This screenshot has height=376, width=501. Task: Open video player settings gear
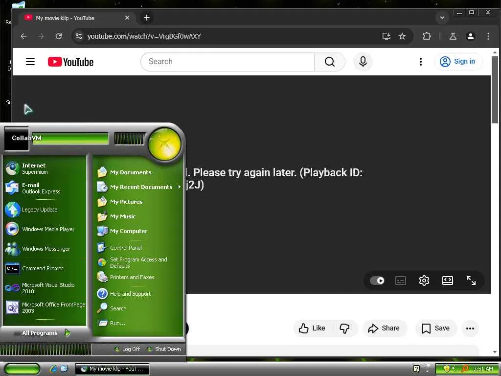tap(424, 281)
